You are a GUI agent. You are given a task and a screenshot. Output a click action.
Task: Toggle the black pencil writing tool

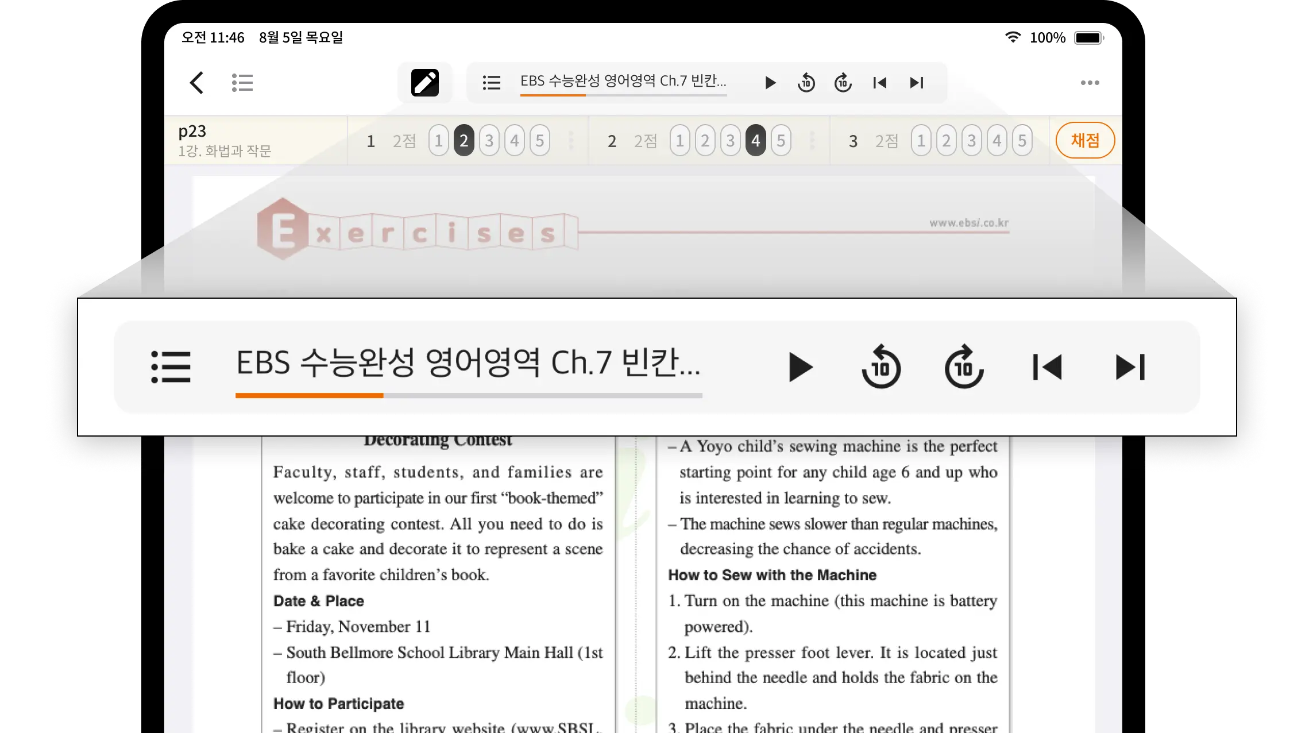pyautogui.click(x=425, y=83)
